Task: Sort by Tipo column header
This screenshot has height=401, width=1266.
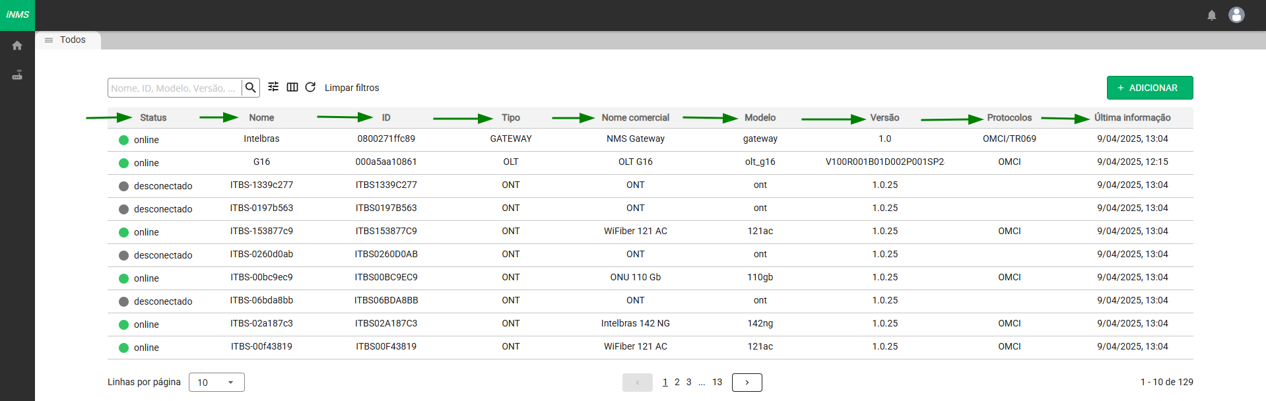Action: 511,117
